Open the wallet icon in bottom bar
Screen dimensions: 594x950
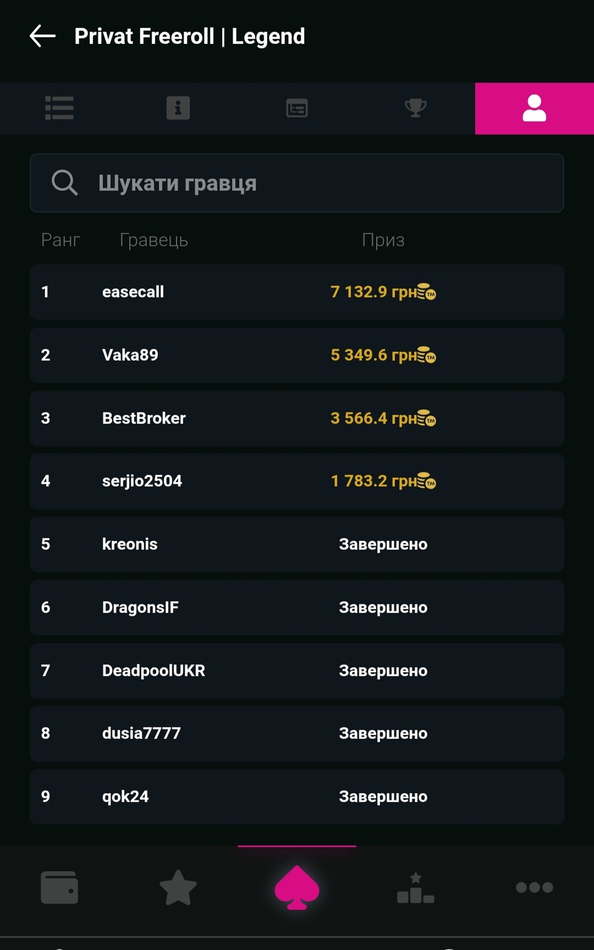(59, 888)
